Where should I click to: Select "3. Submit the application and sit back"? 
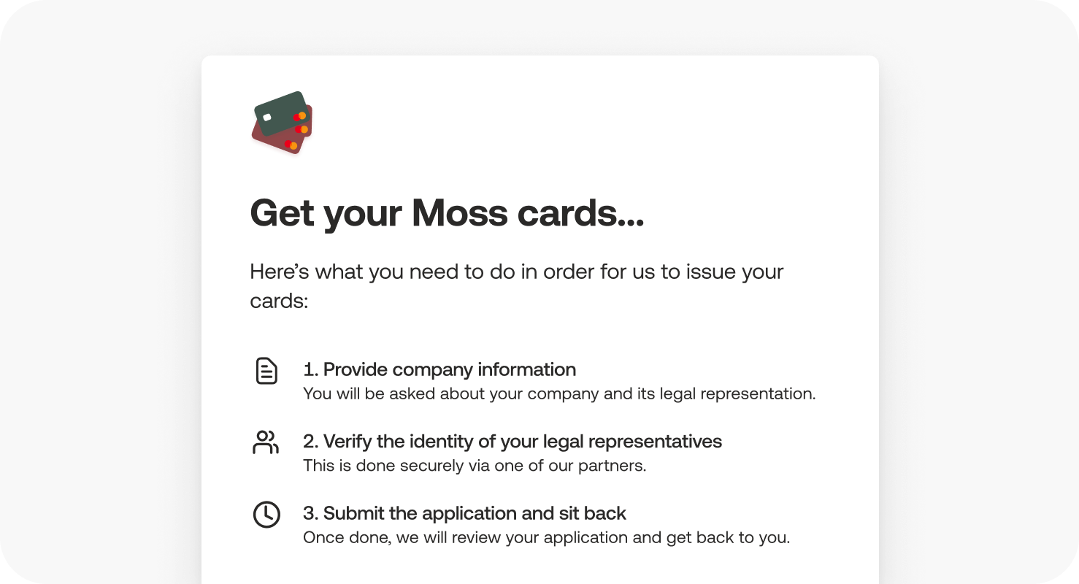pos(464,513)
